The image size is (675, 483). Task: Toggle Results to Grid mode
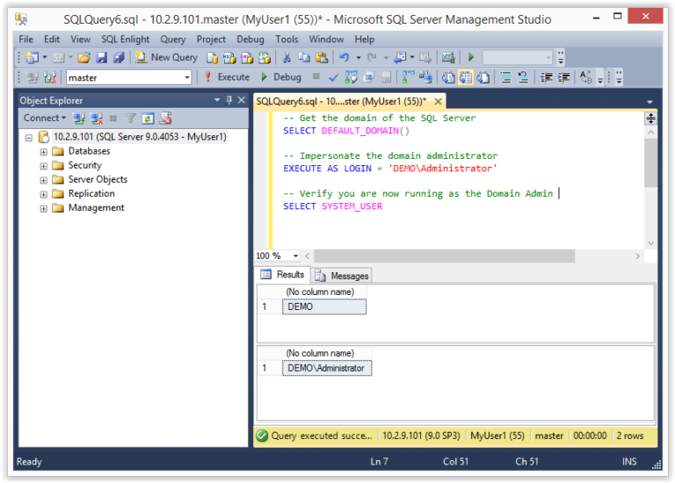coord(465,77)
